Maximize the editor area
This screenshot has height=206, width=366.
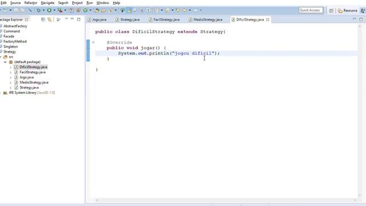361,19
